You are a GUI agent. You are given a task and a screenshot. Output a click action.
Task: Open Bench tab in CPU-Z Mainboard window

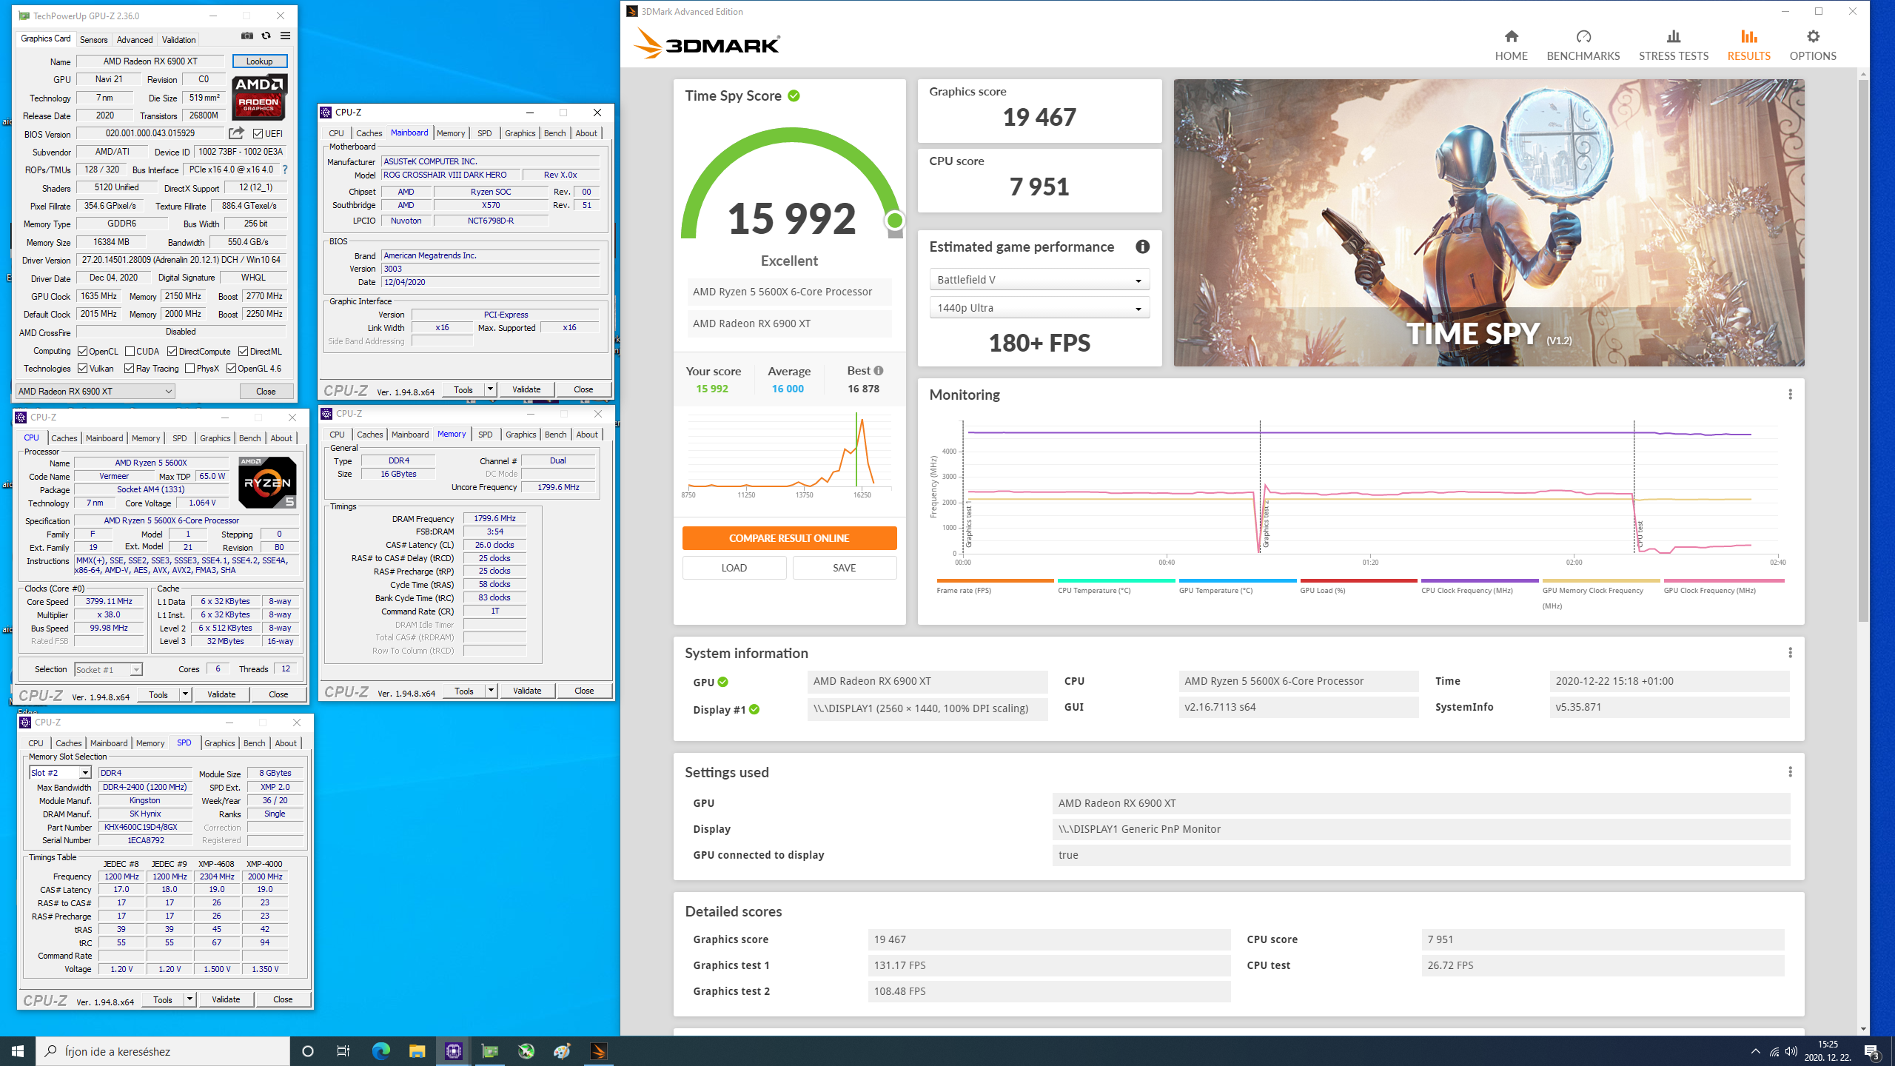(x=554, y=133)
